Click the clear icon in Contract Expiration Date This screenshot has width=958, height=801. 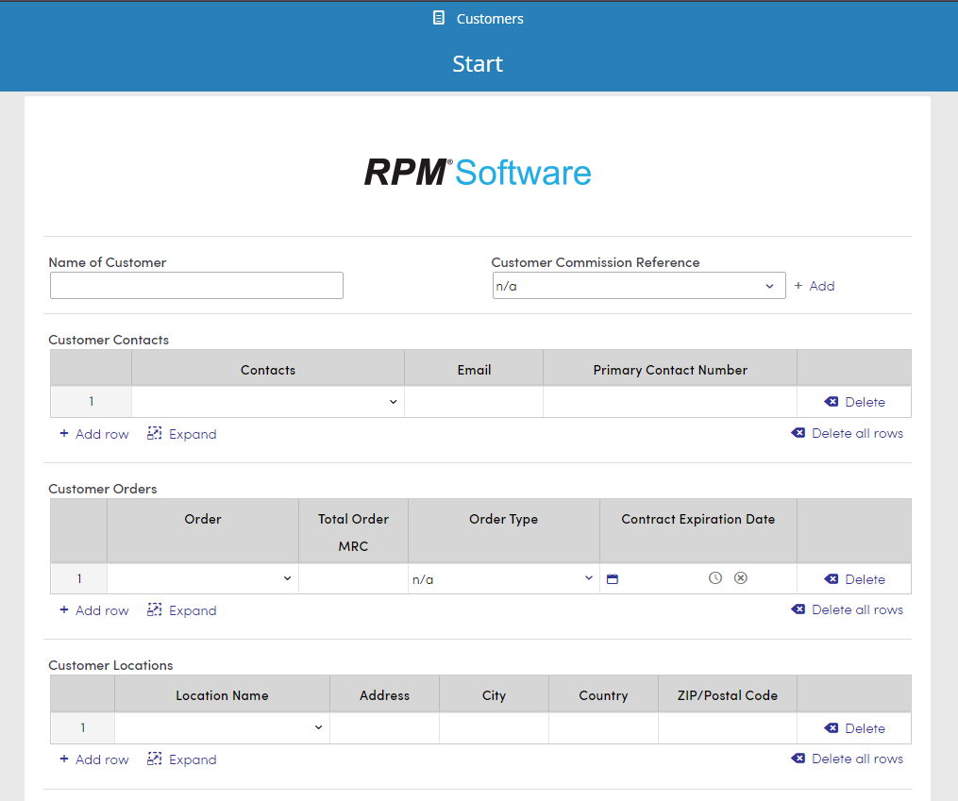point(740,577)
